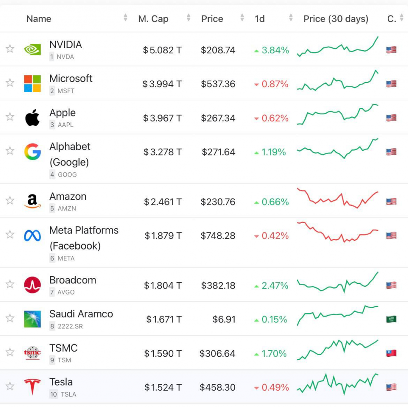Click the Microsoft four-square logo
Image resolution: width=408 pixels, height=407 pixels.
tap(32, 83)
